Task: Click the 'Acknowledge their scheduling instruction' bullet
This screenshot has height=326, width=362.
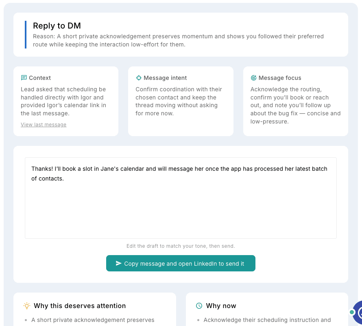Action: [x=267, y=320]
